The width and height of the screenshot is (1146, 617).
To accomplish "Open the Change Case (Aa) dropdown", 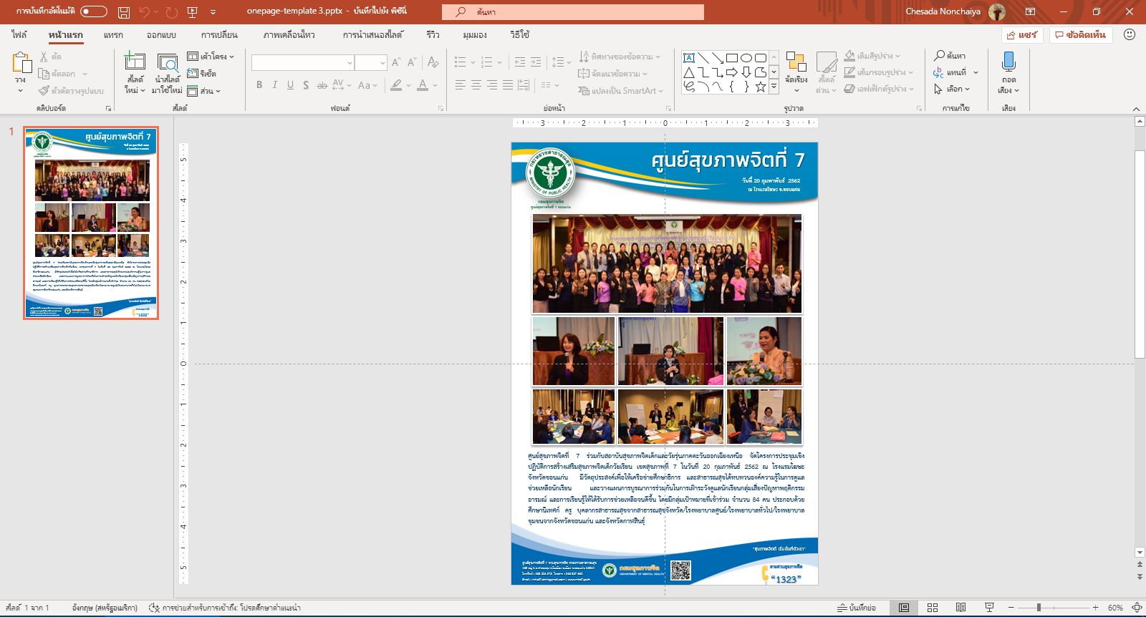I will click(x=367, y=85).
